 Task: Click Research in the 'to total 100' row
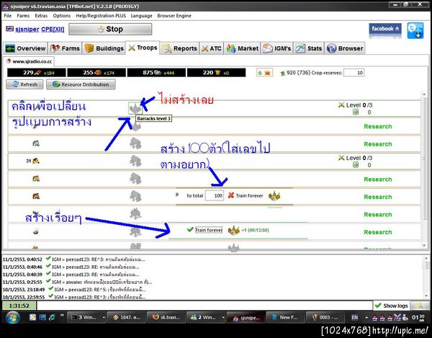378,197
